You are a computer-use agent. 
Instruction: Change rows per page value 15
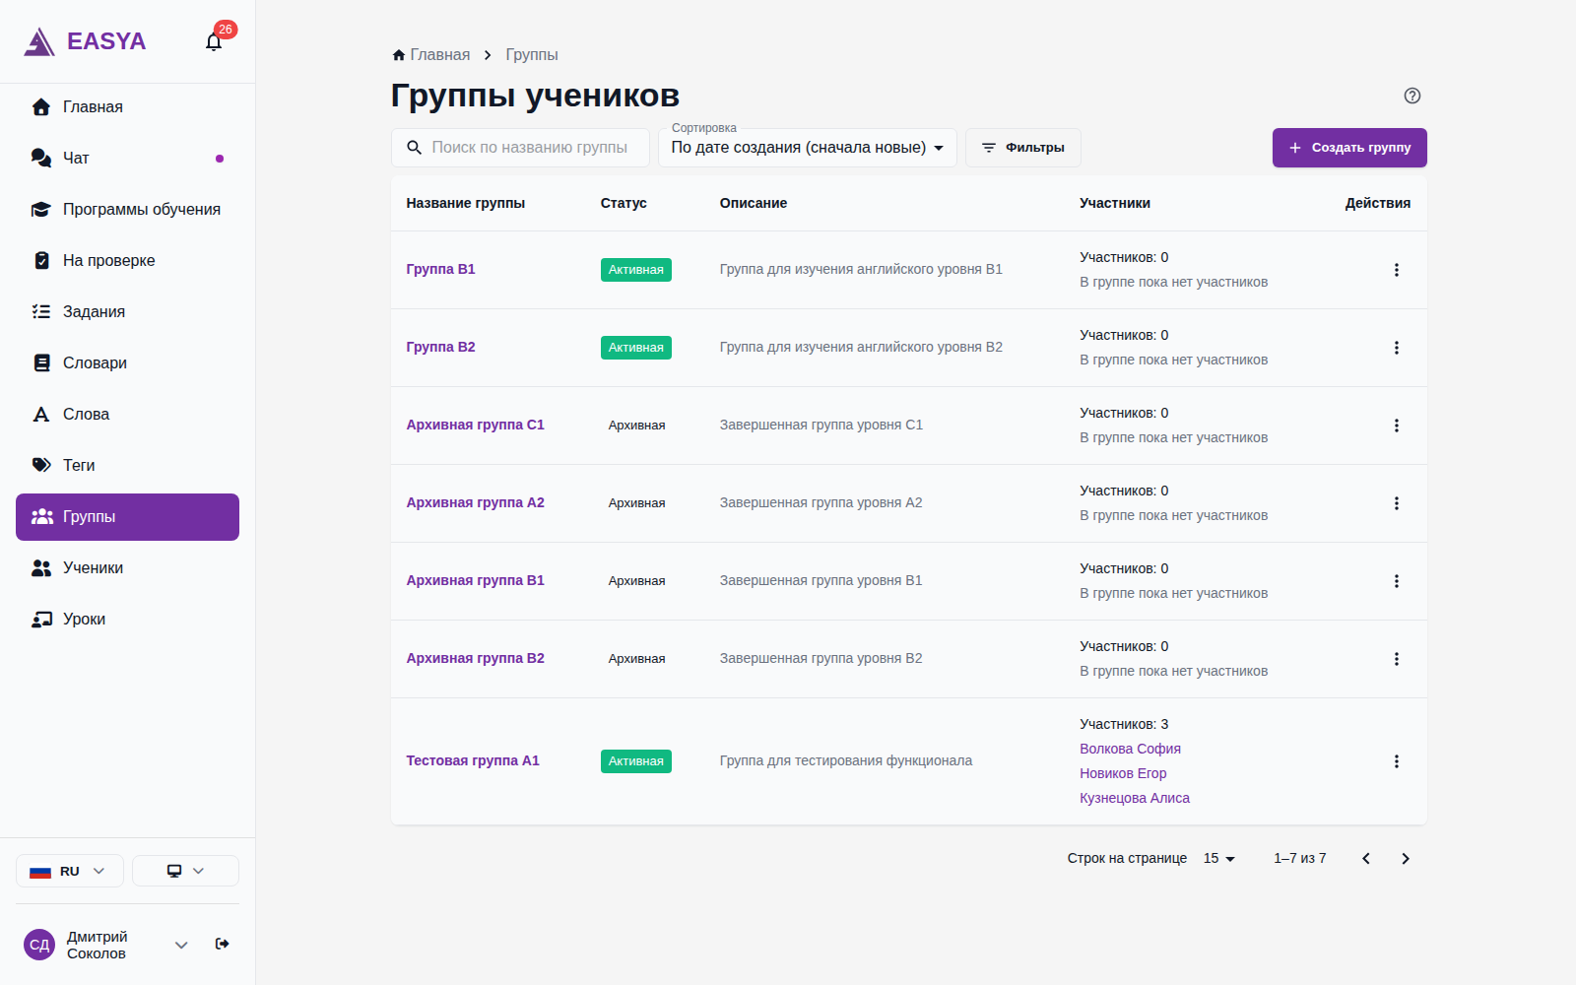click(1218, 859)
